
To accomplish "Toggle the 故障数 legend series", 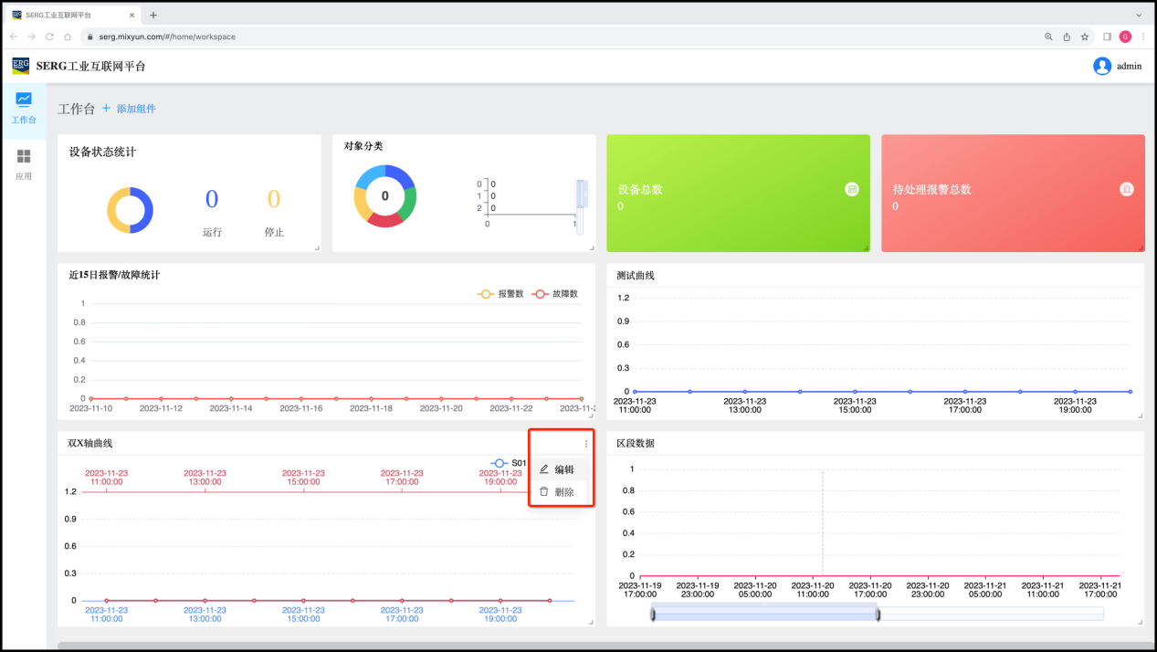I will pos(554,294).
